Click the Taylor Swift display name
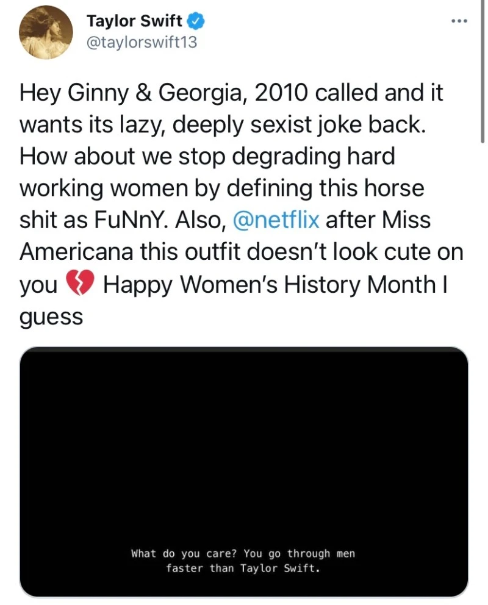The width and height of the screenshot is (488, 605). 134,21
